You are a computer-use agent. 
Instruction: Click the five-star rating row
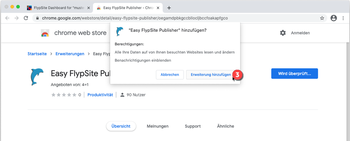(x=64, y=95)
